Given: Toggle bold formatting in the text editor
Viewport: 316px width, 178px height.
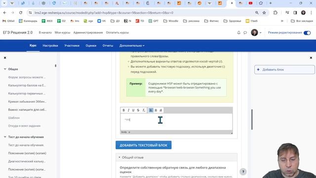Looking at the screenshot, I should pyautogui.click(x=123, y=110).
